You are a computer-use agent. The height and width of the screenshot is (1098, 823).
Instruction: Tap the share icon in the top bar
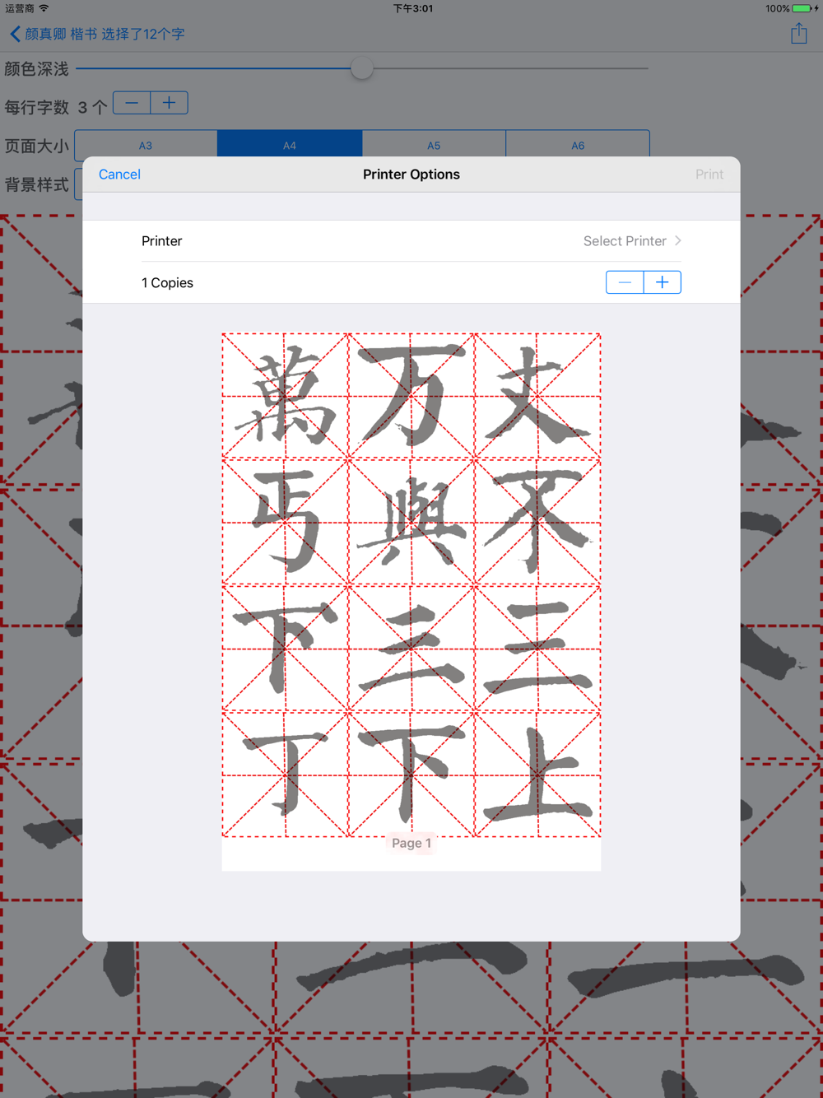798,34
